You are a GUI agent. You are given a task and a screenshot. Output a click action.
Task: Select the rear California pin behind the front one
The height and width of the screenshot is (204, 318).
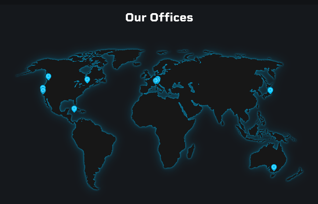pyautogui.click(x=42, y=87)
